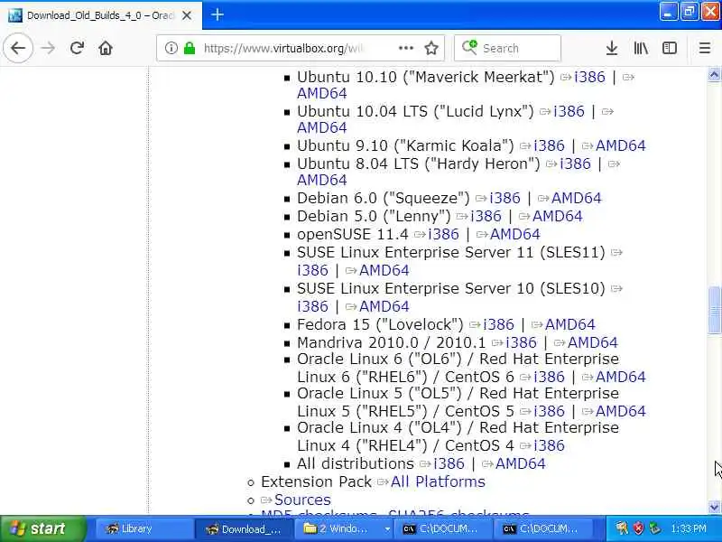Click the scrollbar up arrow
Image resolution: width=722 pixels, height=542 pixels.
pos(714,74)
